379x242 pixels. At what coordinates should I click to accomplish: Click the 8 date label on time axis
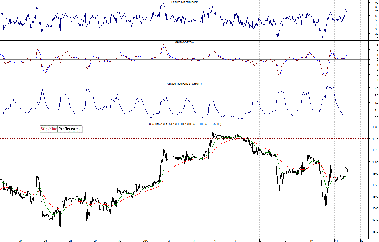pos(260,240)
